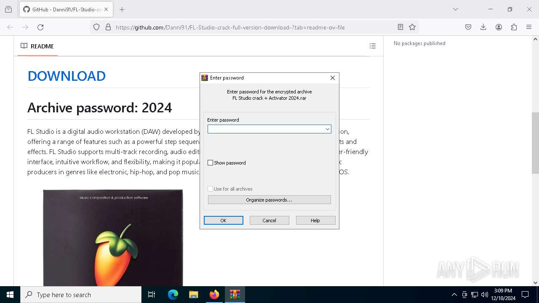This screenshot has width=539, height=303.
Task: Launch Microsoft Edge from taskbar
Action: click(173, 295)
